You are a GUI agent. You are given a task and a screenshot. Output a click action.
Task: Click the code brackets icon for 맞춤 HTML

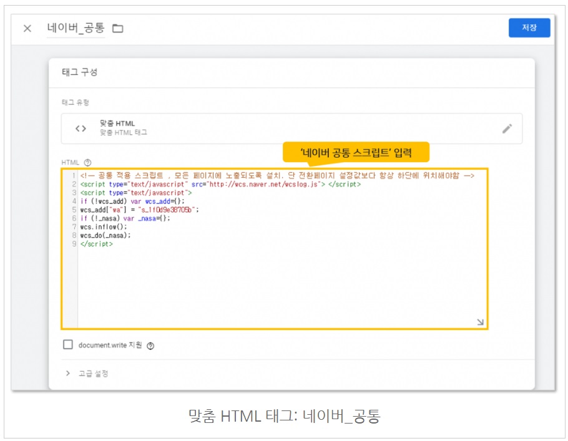coord(81,128)
